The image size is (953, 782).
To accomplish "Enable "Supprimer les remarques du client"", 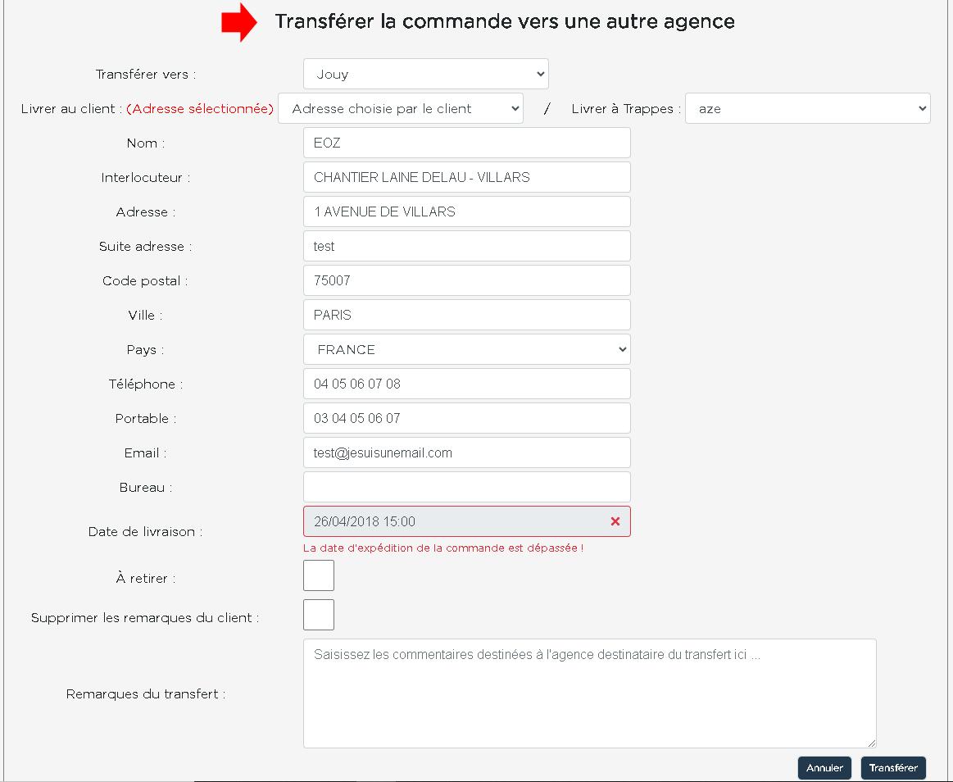I will coord(318,614).
